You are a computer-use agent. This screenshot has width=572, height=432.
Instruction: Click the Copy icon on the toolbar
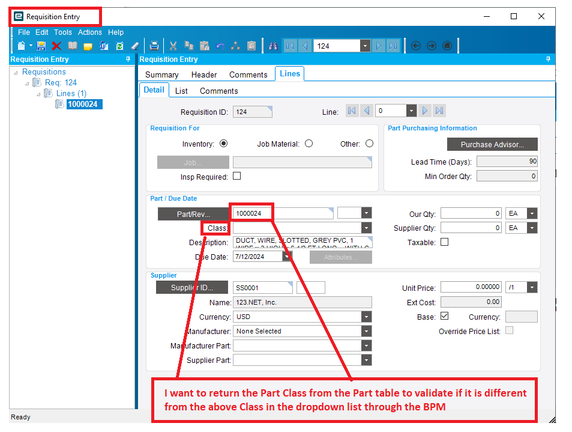190,46
